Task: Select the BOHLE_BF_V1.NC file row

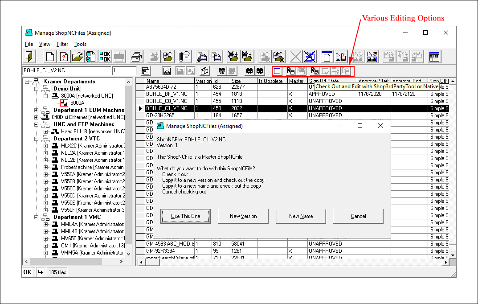Action: click(x=293, y=94)
